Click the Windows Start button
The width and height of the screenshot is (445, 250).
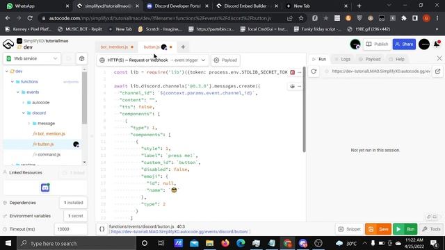8,243
